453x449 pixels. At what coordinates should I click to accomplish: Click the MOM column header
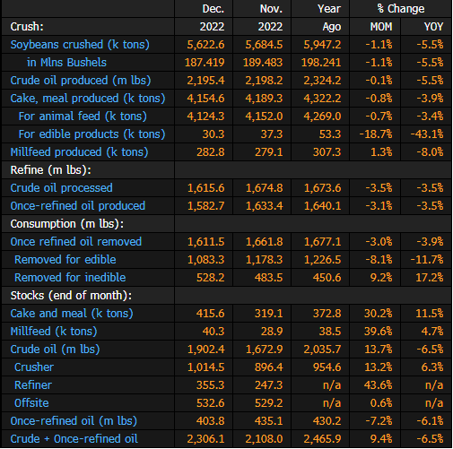[381, 27]
